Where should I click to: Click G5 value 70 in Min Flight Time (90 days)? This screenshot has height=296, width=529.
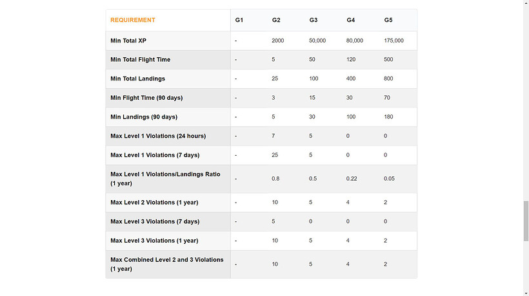click(387, 98)
